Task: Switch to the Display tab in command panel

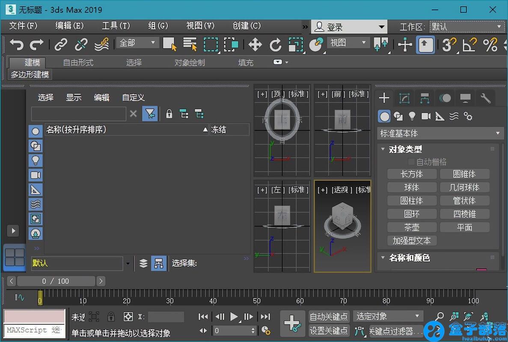Action: click(465, 98)
